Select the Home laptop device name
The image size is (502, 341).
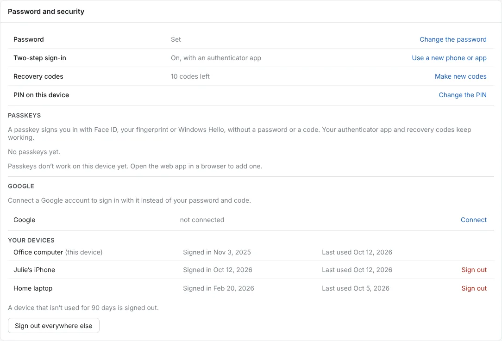33,288
